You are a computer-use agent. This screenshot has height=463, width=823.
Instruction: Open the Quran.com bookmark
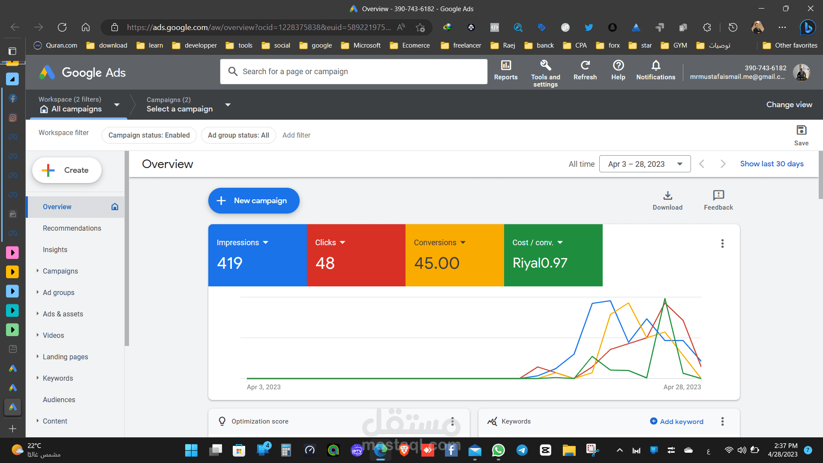pos(56,45)
